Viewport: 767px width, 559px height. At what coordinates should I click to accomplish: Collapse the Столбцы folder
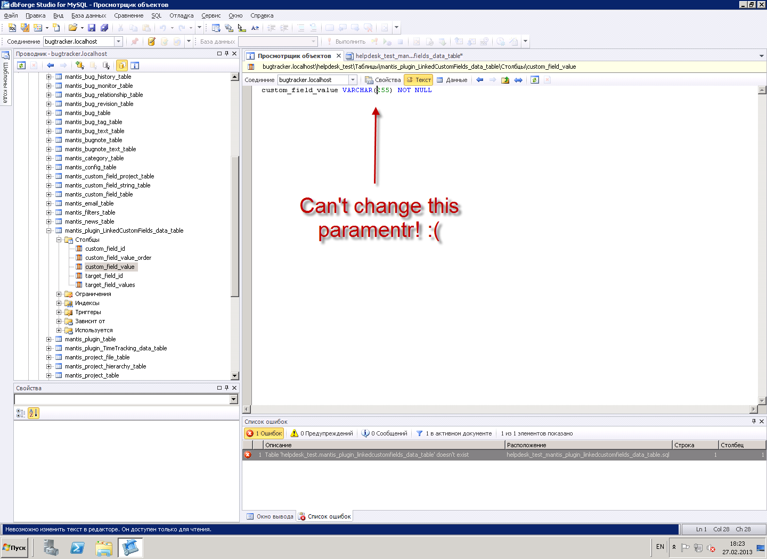click(x=59, y=240)
